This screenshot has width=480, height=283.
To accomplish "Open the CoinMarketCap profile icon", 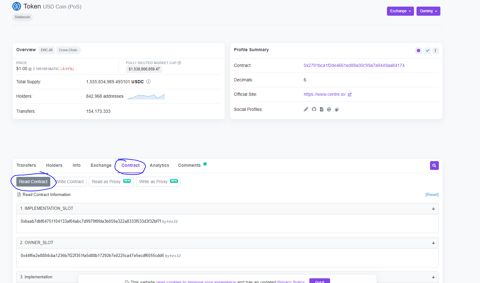I will 329,109.
